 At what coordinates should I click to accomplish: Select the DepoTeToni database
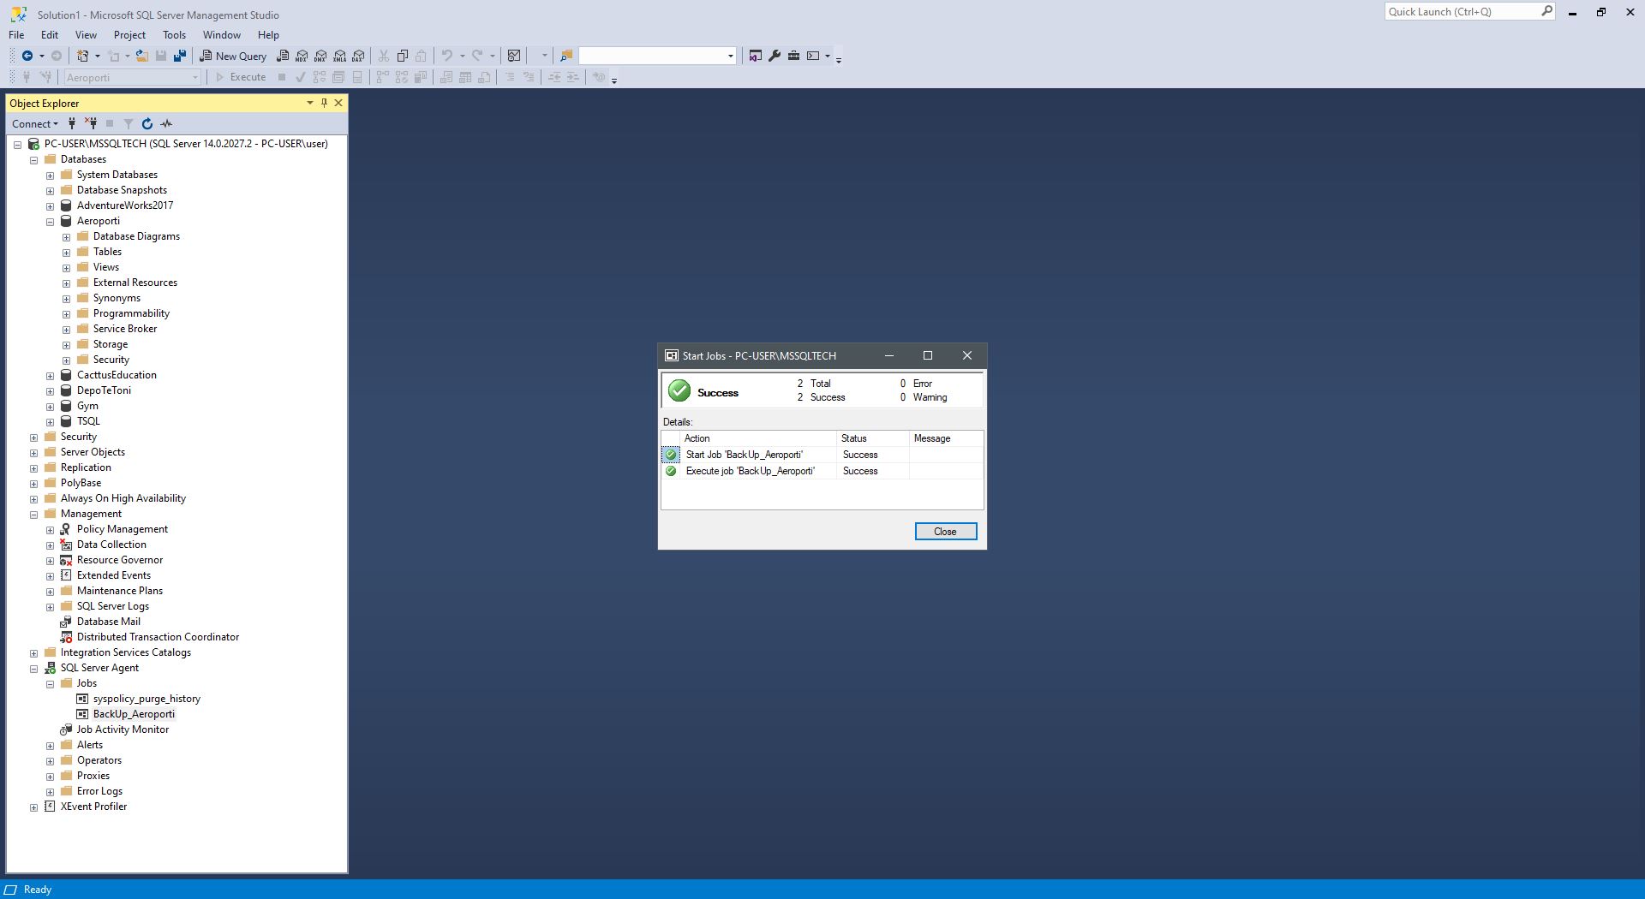[104, 390]
